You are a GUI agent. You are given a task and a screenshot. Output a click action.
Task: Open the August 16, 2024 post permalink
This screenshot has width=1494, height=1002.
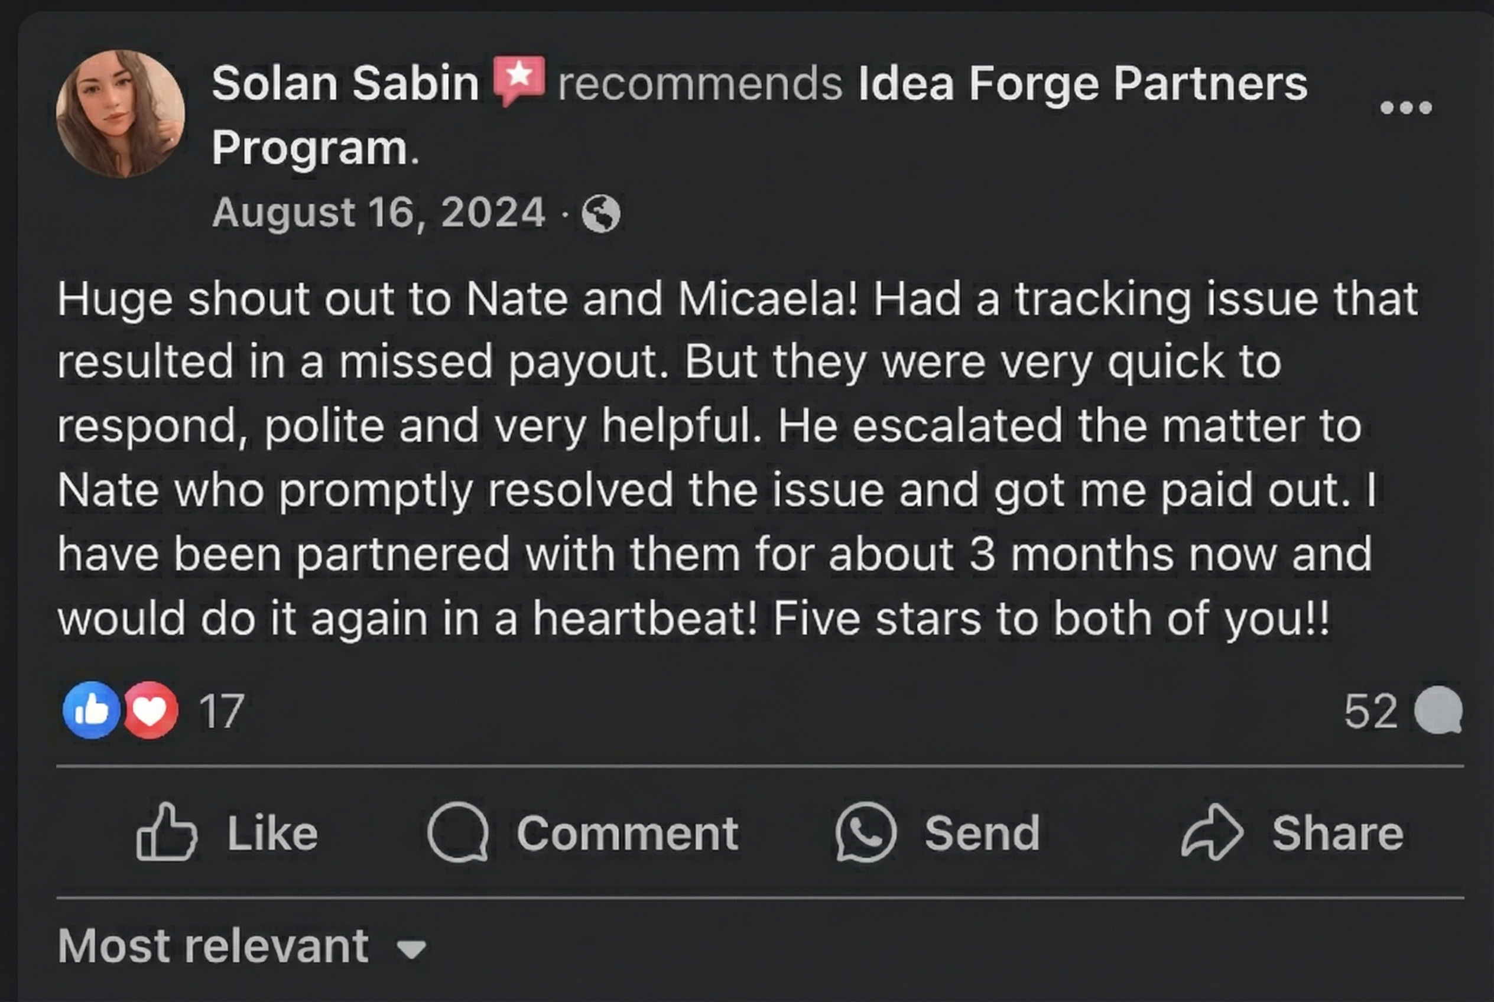pos(376,213)
